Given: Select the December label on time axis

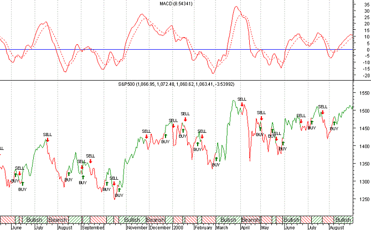Looking at the screenshot, I should 160,227.
